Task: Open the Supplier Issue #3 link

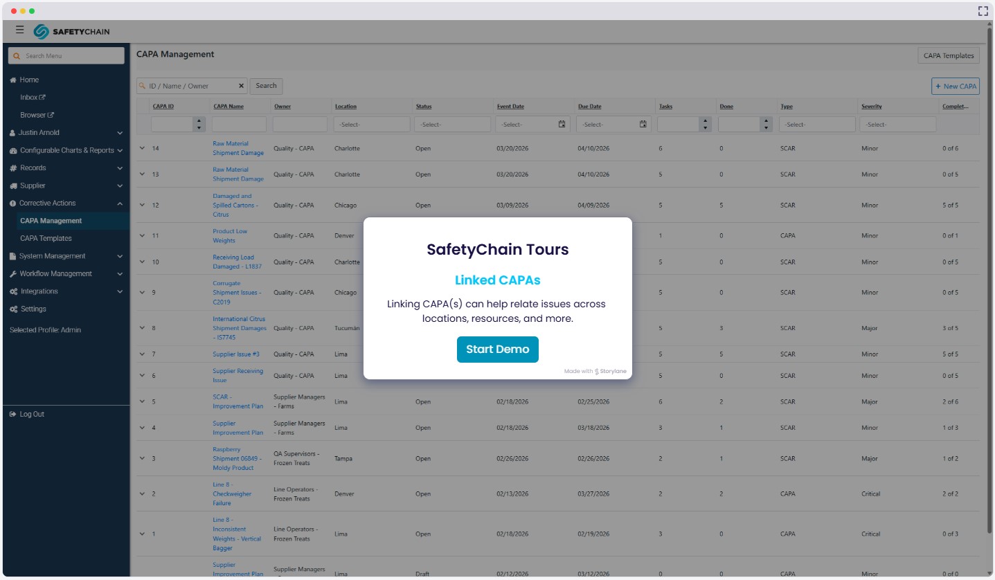Action: click(x=236, y=354)
